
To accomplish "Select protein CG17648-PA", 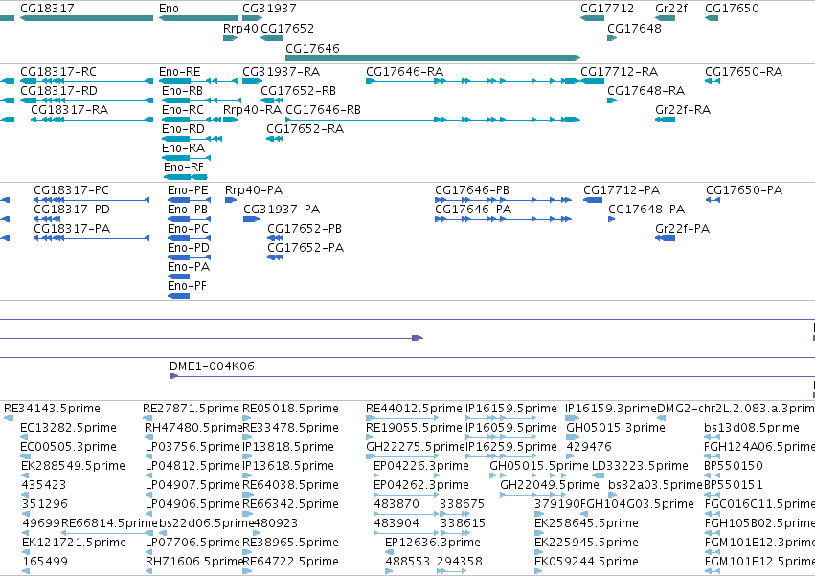I will point(646,210).
